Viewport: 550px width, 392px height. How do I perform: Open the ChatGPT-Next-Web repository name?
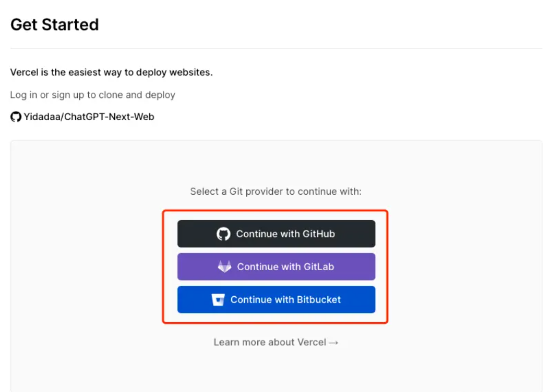click(109, 117)
